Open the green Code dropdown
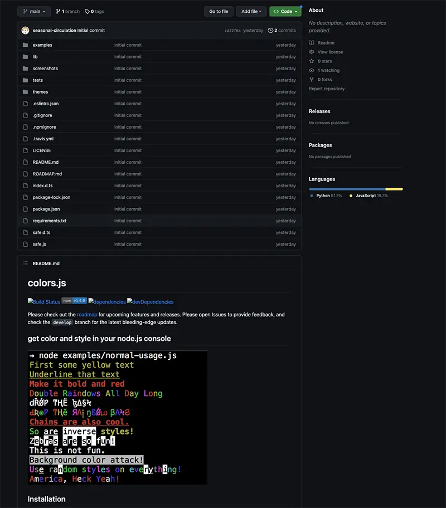This screenshot has width=446, height=508. [x=285, y=11]
